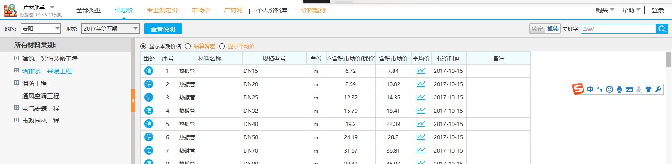The image size is (672, 164).
Task: Switch to the 价格趋势 tab
Action: click(x=313, y=10)
